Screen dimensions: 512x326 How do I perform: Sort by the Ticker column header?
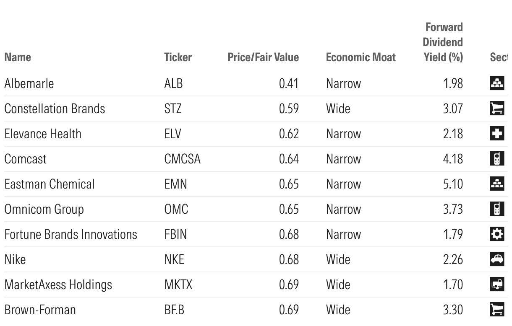coord(178,57)
